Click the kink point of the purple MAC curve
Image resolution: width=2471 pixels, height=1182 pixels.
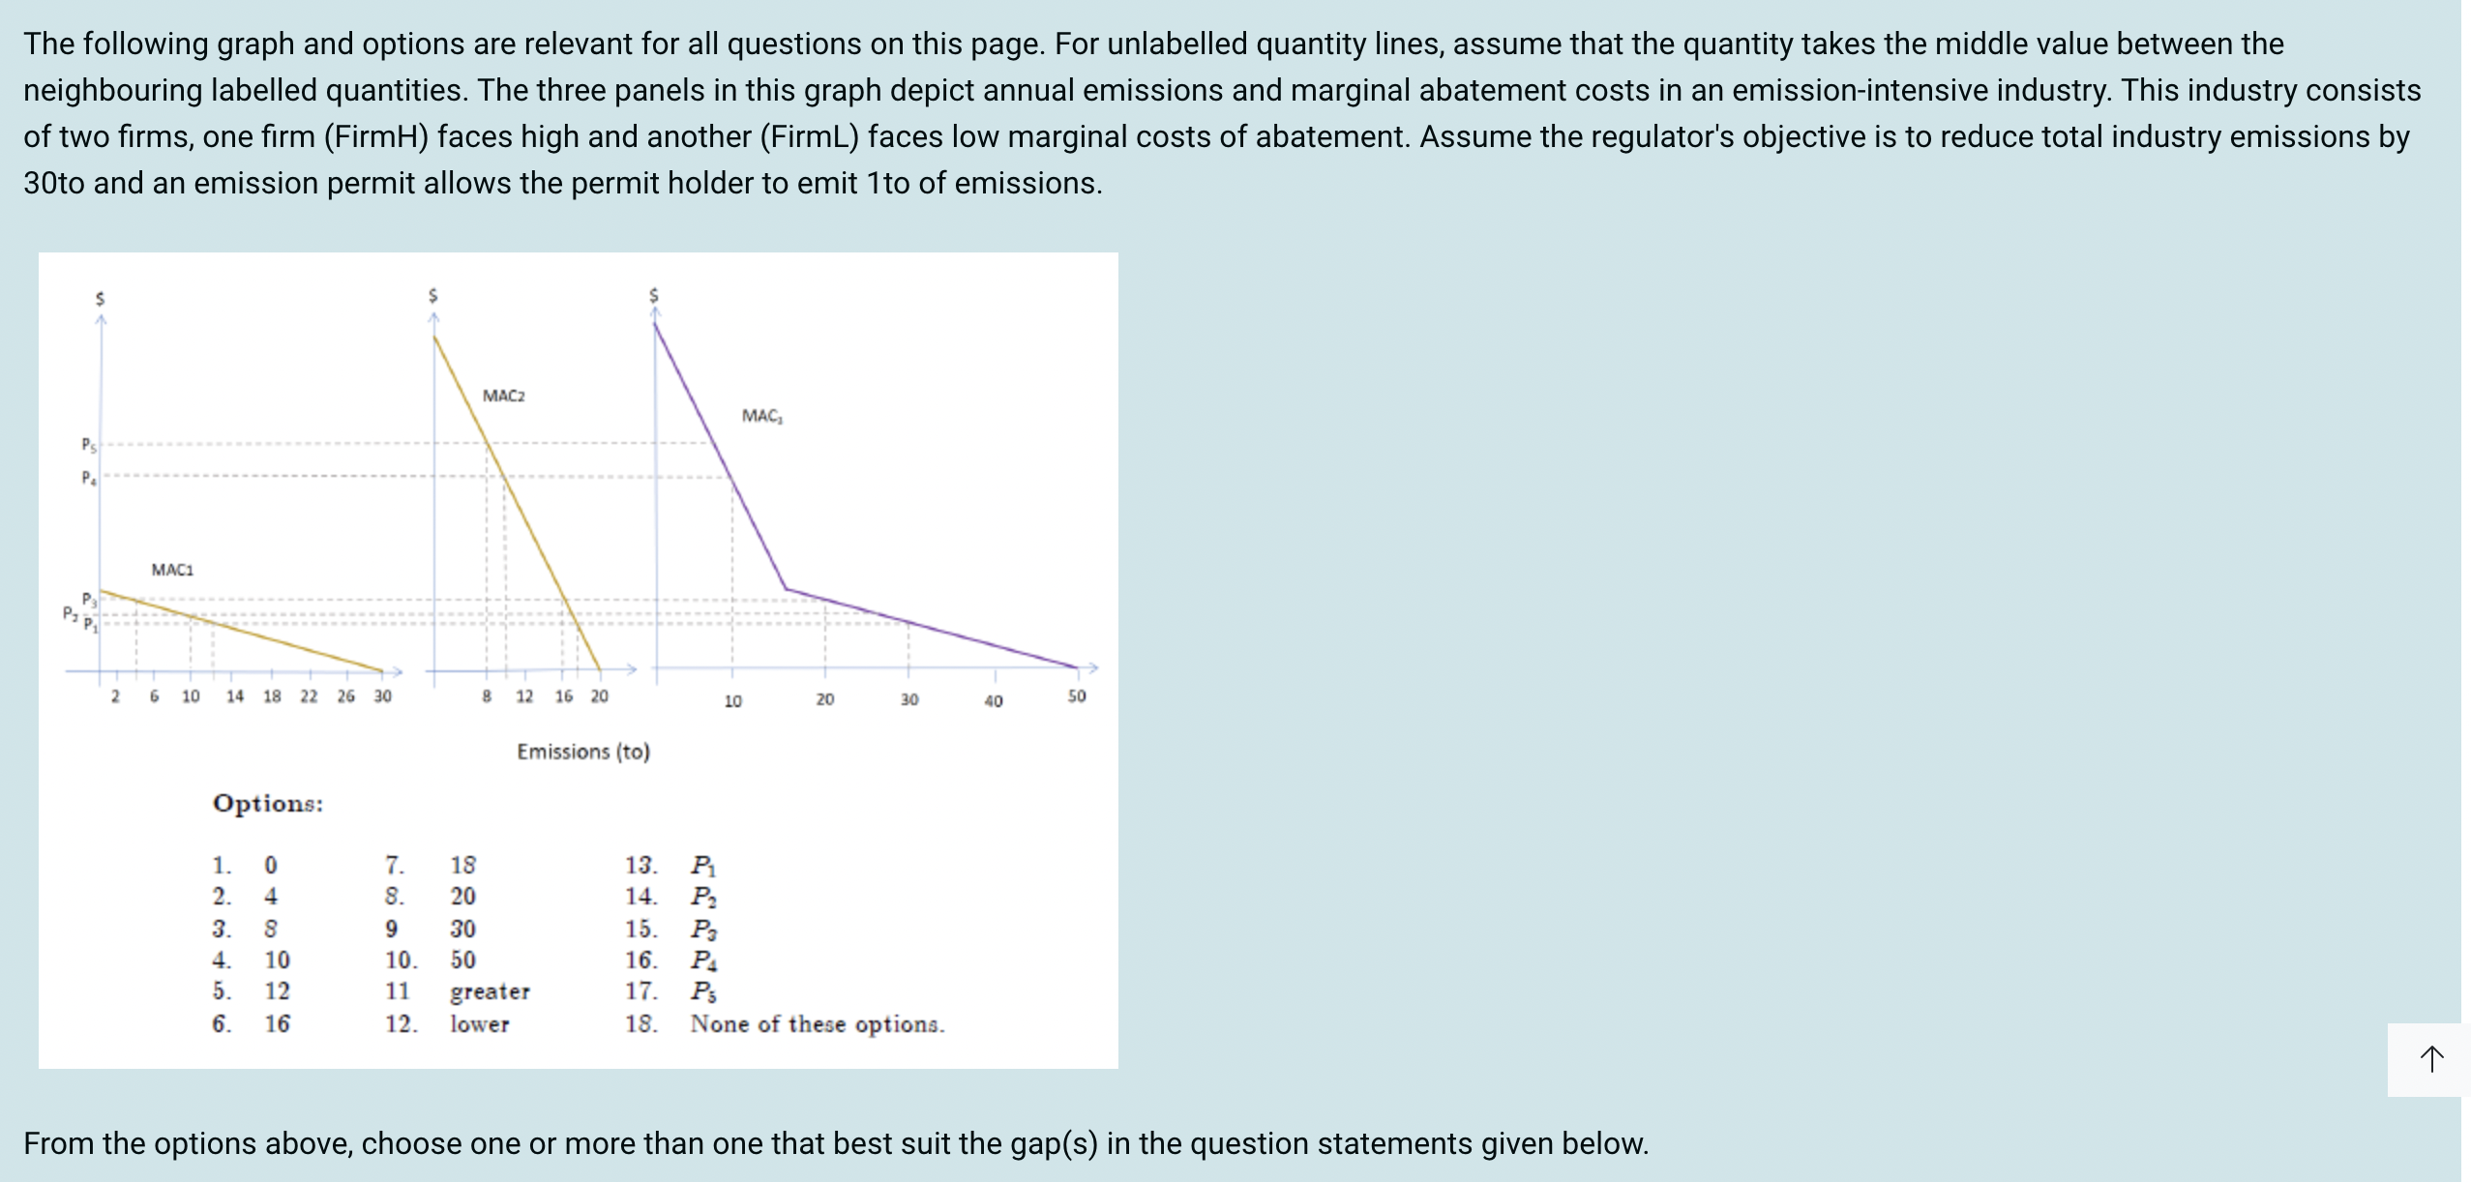point(786,588)
